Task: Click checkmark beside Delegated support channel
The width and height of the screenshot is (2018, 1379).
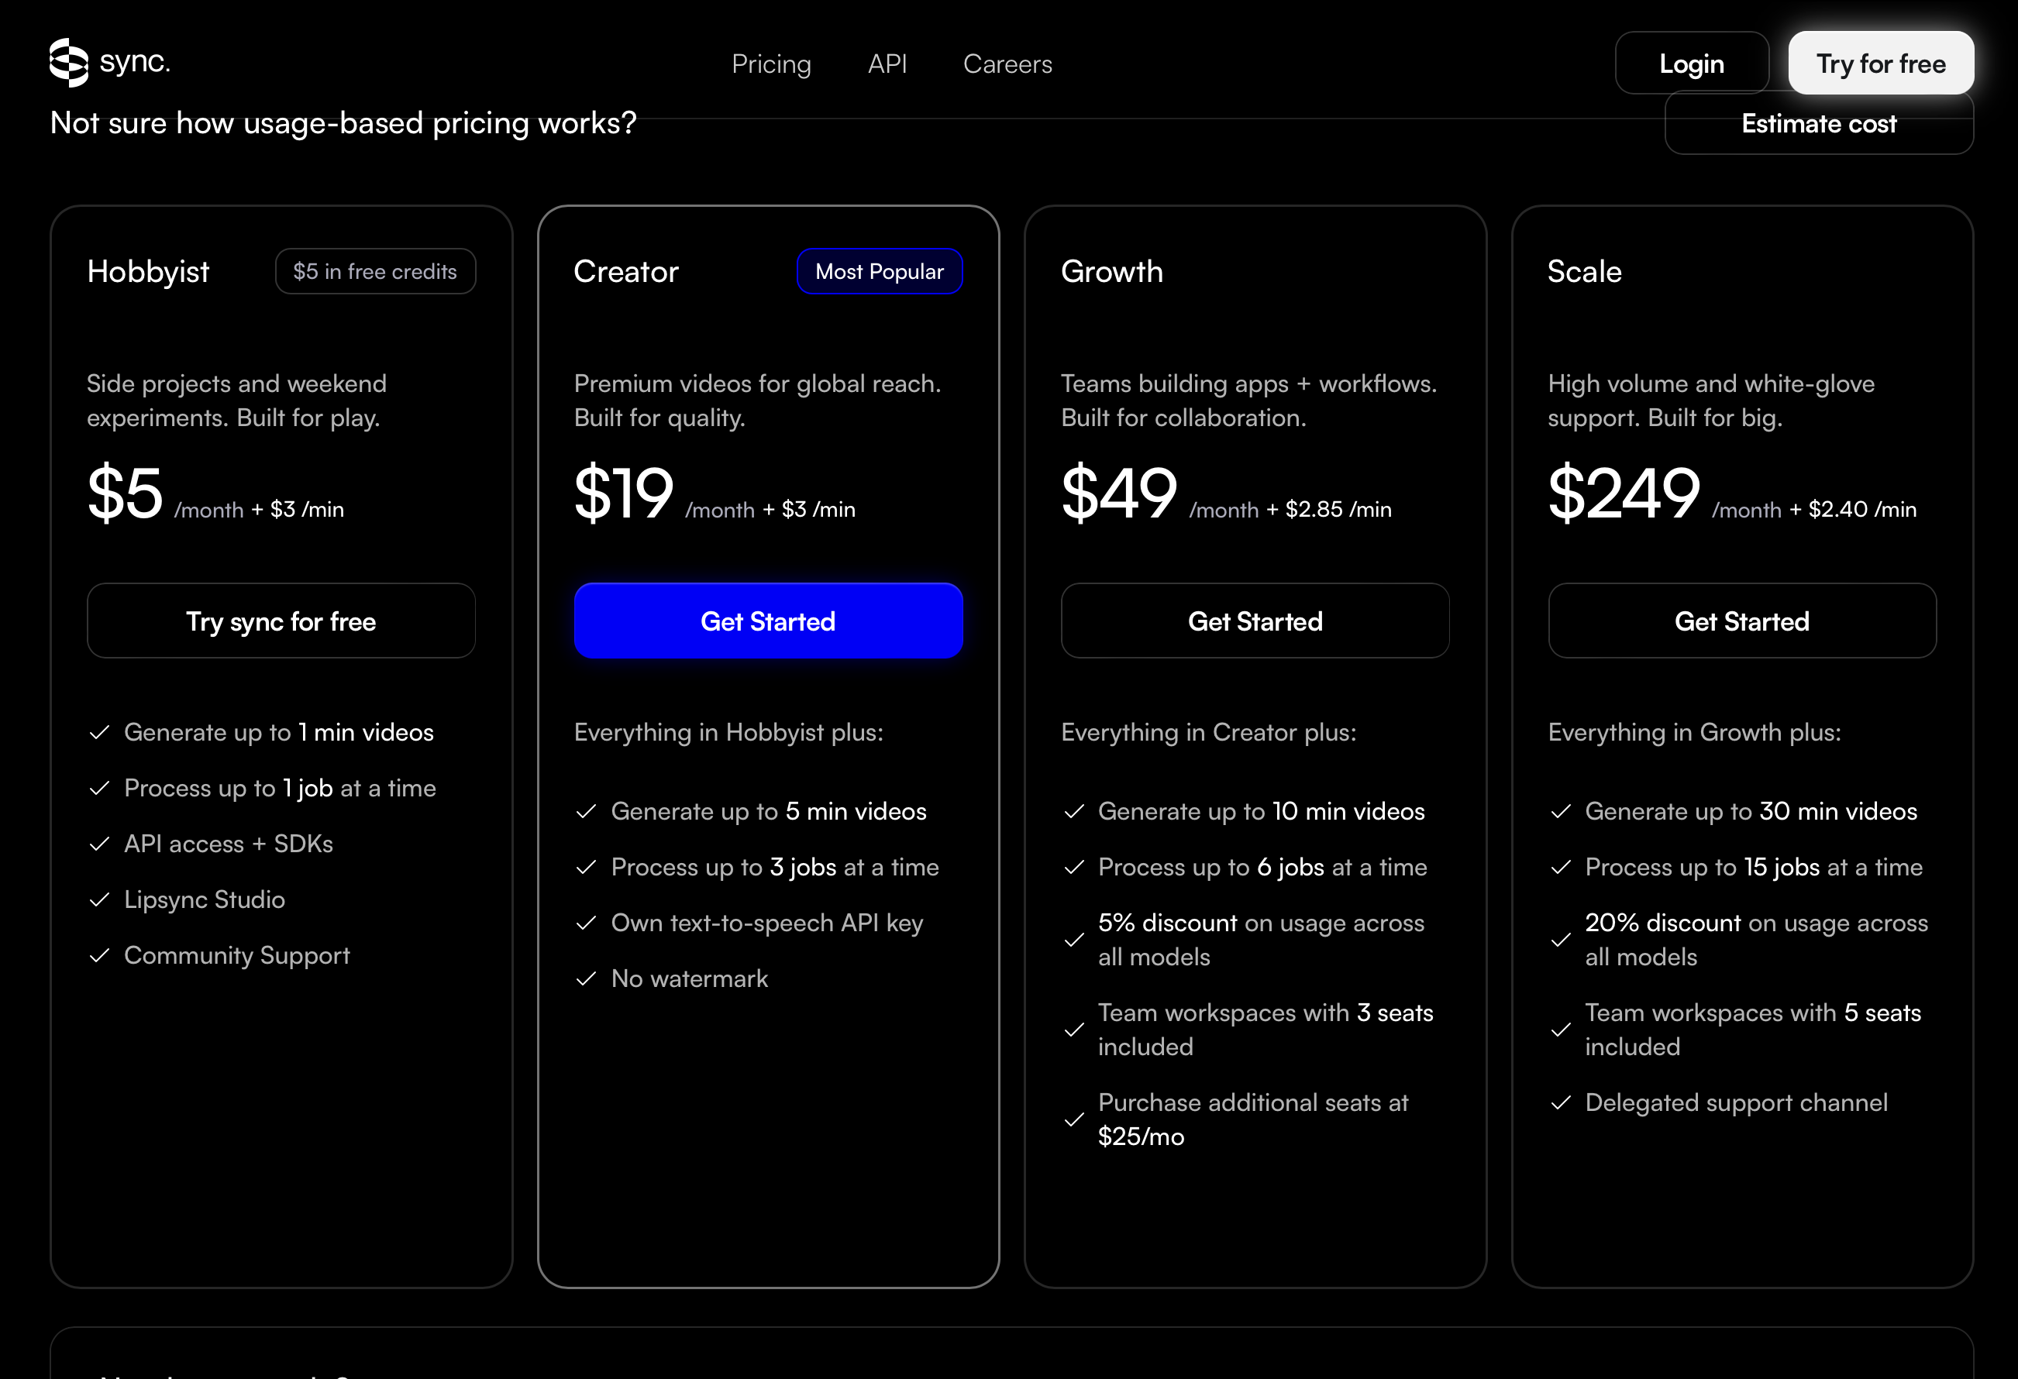Action: pos(1561,1103)
